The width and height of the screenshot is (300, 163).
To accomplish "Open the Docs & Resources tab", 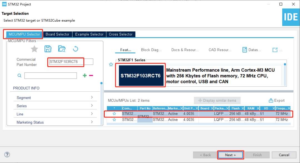I will tap(185, 50).
